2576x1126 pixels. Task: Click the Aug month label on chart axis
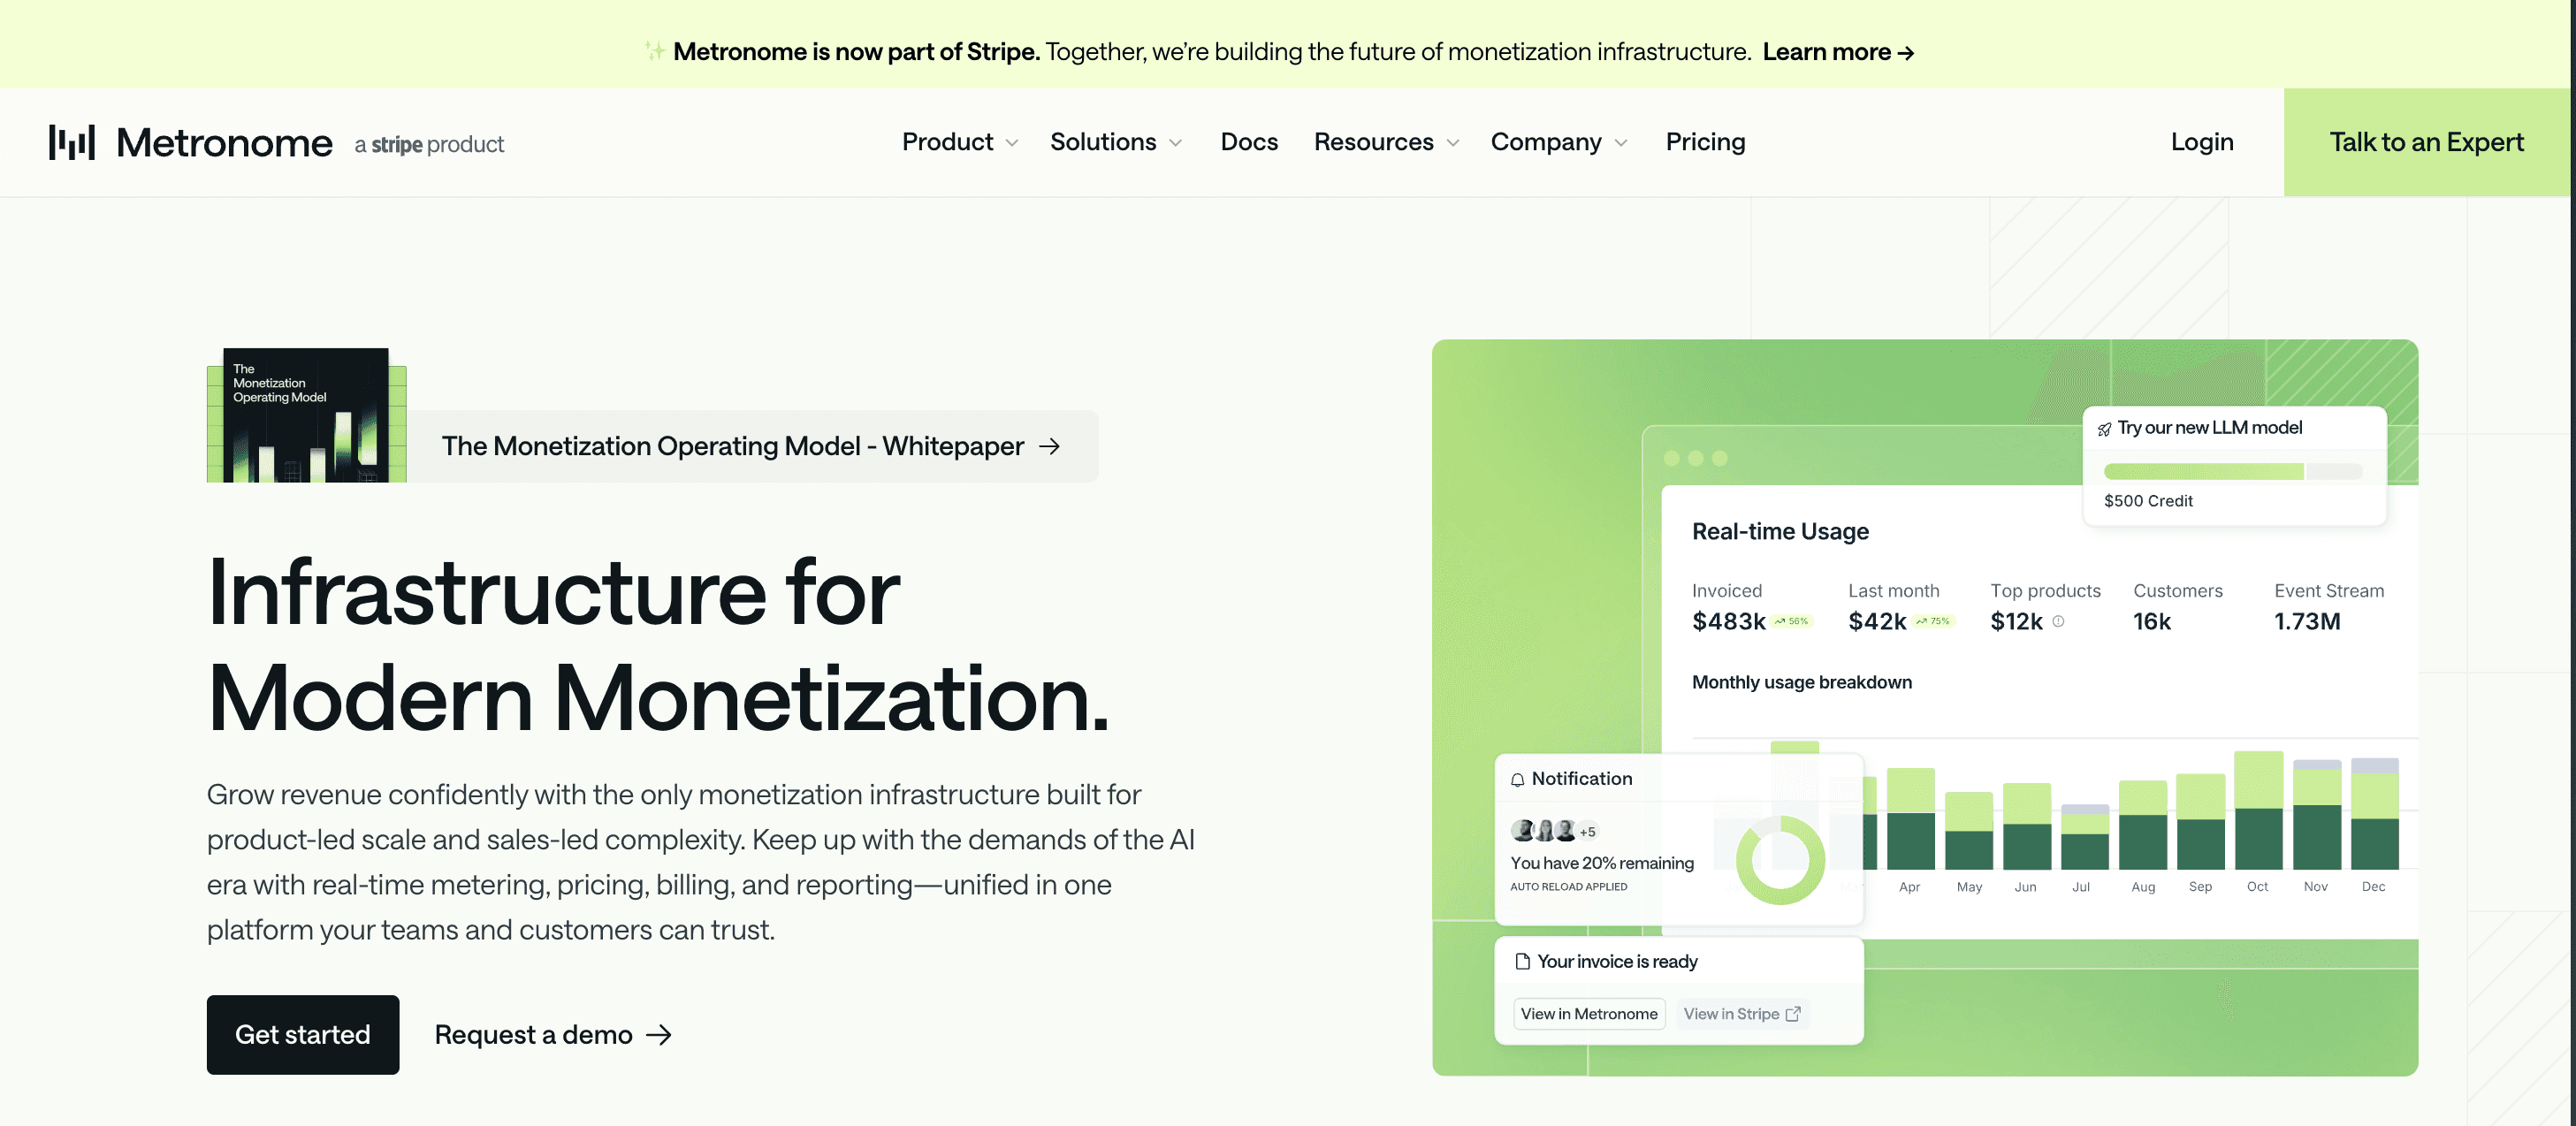[x=2142, y=887]
